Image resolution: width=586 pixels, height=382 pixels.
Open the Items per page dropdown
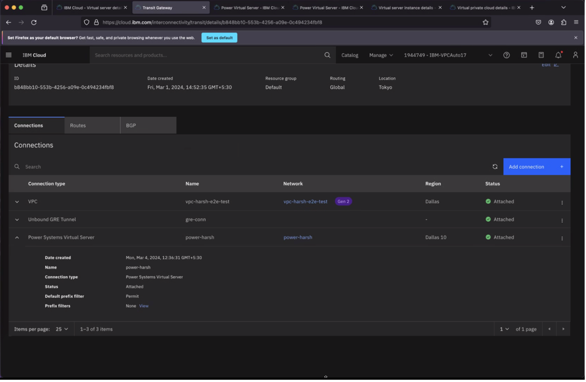pyautogui.click(x=62, y=329)
